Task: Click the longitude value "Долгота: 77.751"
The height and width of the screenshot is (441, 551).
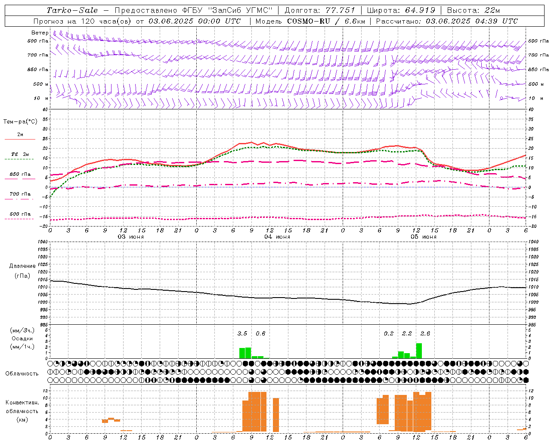Action: 320,10
